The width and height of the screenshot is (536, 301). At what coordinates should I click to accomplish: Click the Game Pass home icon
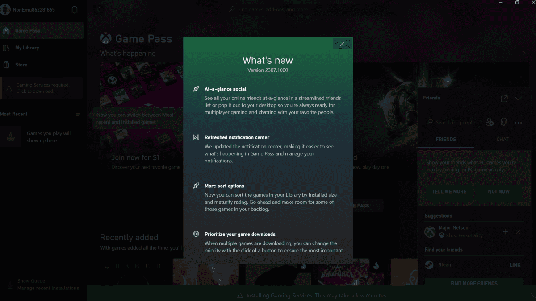tap(6, 31)
